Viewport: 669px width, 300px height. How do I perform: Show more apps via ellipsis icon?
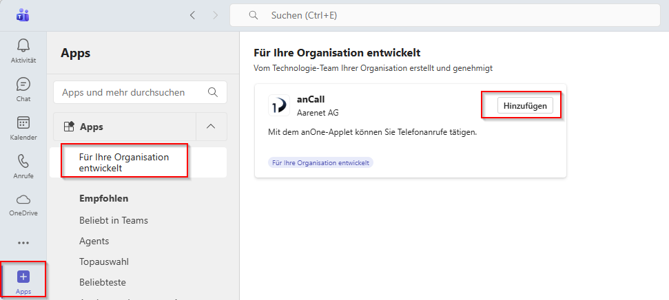[x=23, y=243]
